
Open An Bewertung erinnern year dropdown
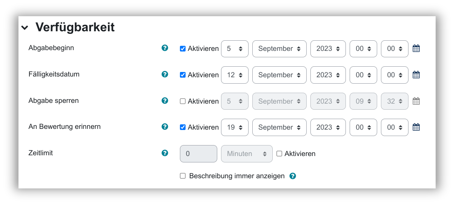pos(328,127)
